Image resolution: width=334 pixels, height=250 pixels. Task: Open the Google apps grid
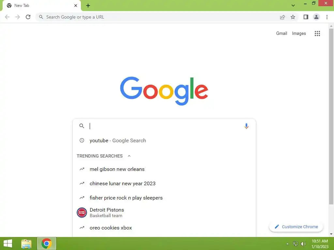pyautogui.click(x=317, y=34)
